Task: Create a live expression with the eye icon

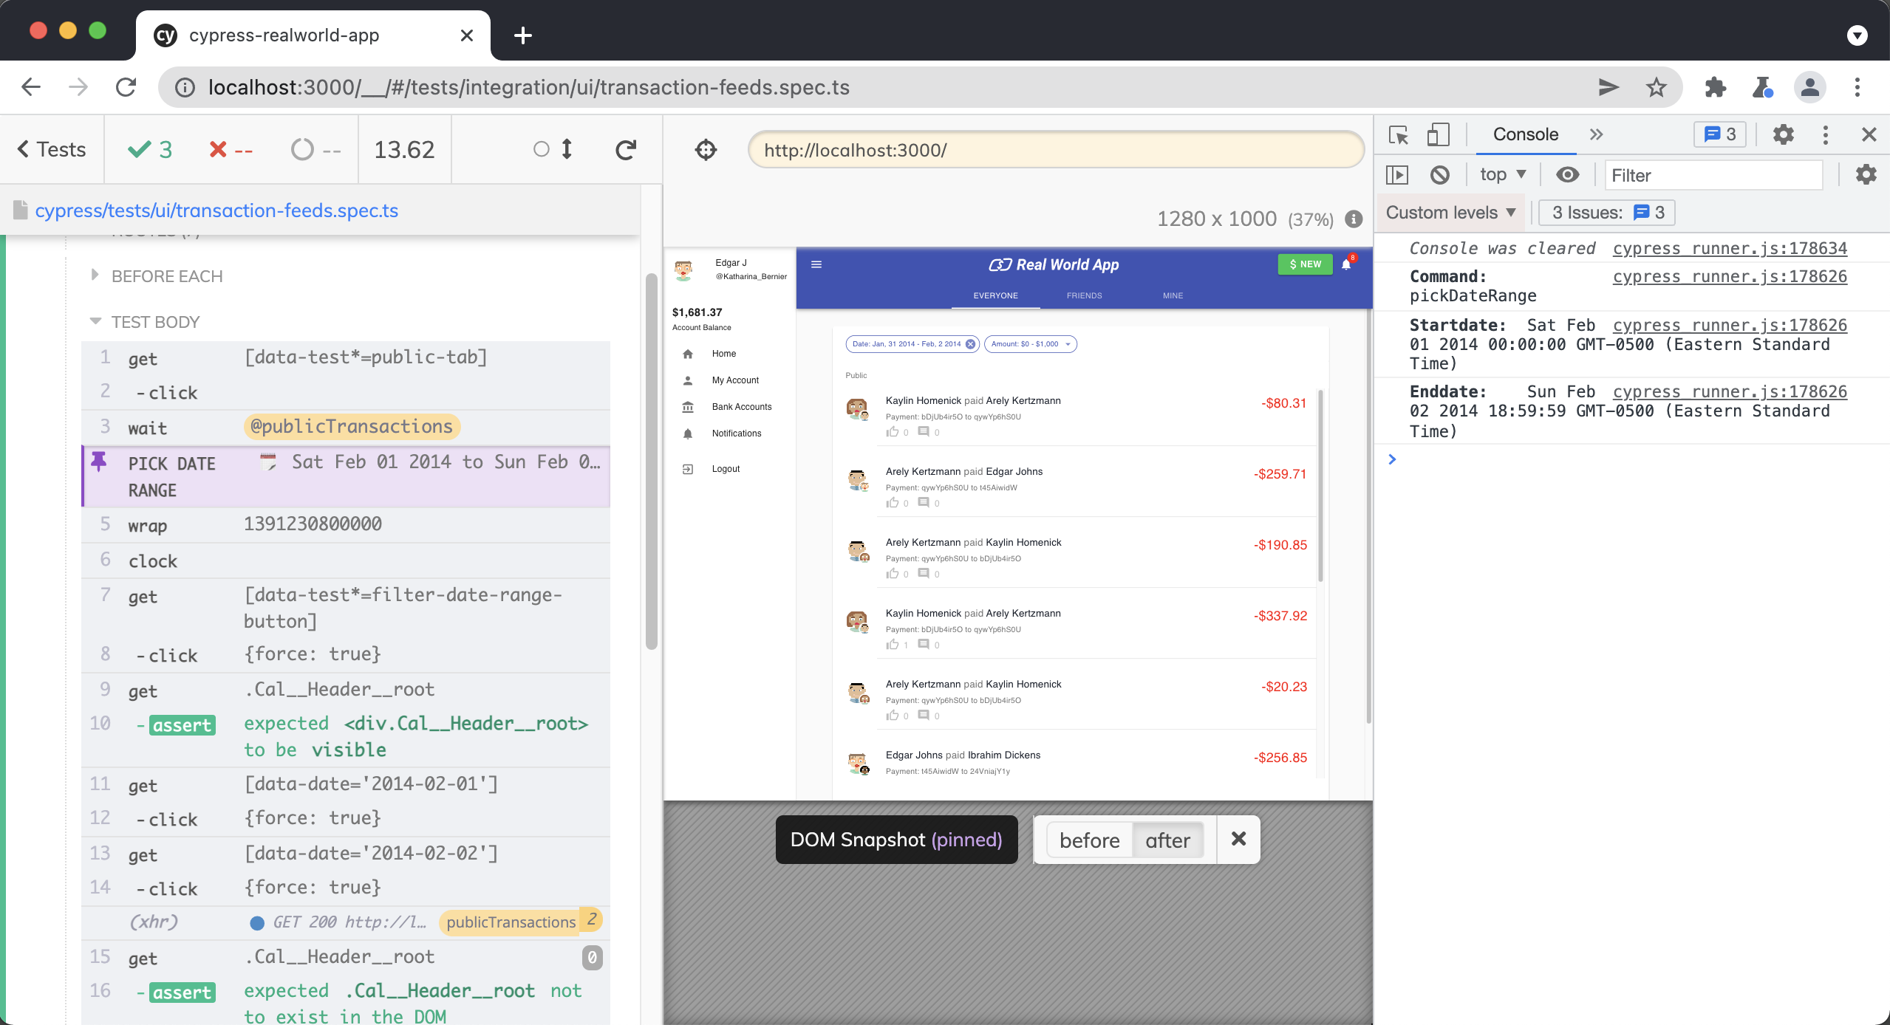Action: (x=1568, y=174)
